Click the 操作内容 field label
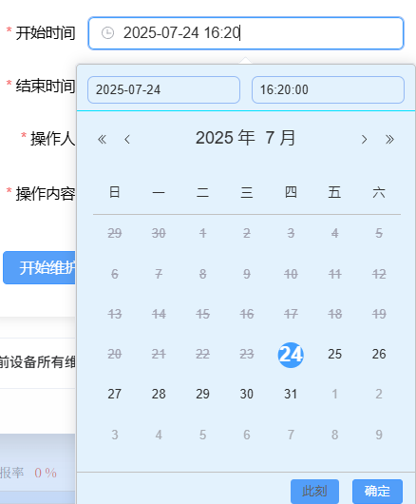The width and height of the screenshot is (416, 504). point(46,194)
